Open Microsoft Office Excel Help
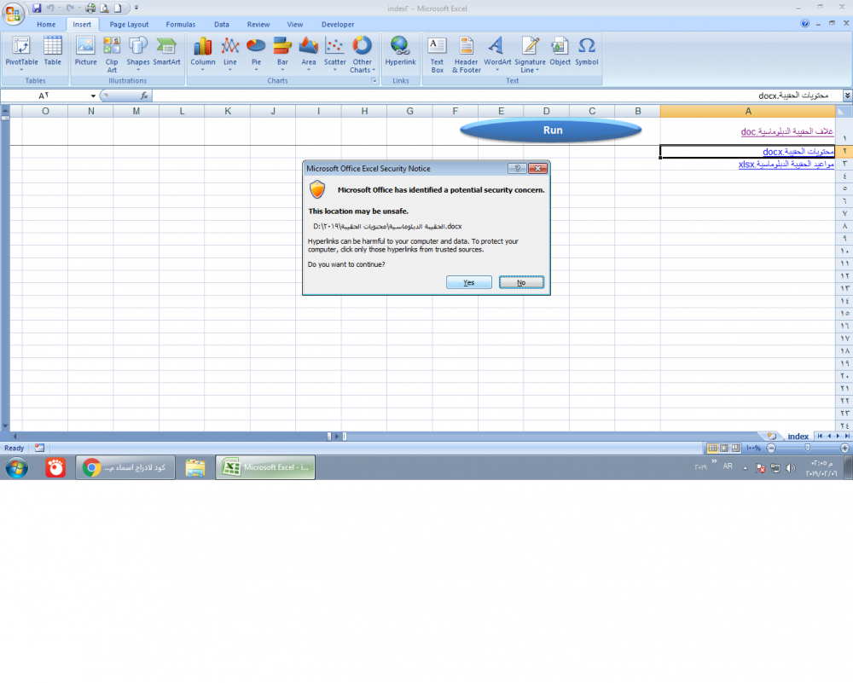853x683 pixels. 804,23
